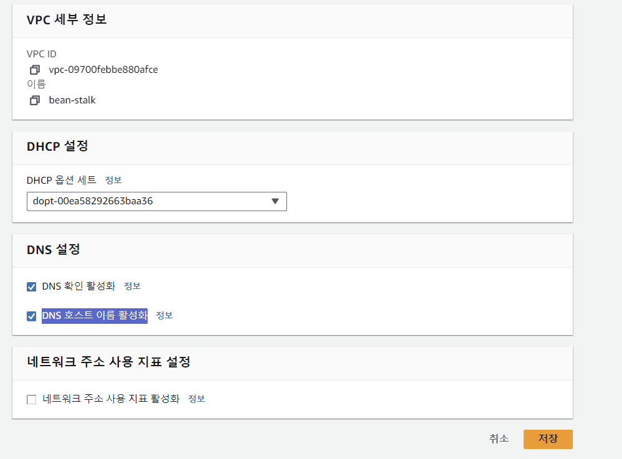
Task: Click the DNS 확인 활성화 label text
Action: coord(78,286)
